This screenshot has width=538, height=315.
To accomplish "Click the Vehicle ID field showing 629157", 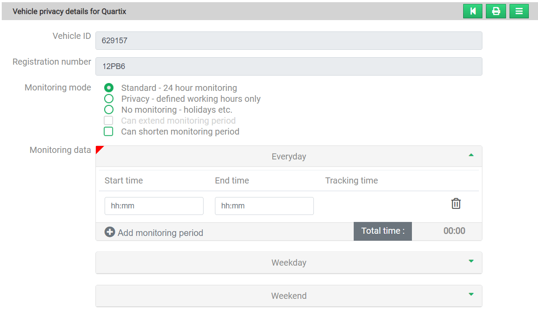I will (289, 40).
